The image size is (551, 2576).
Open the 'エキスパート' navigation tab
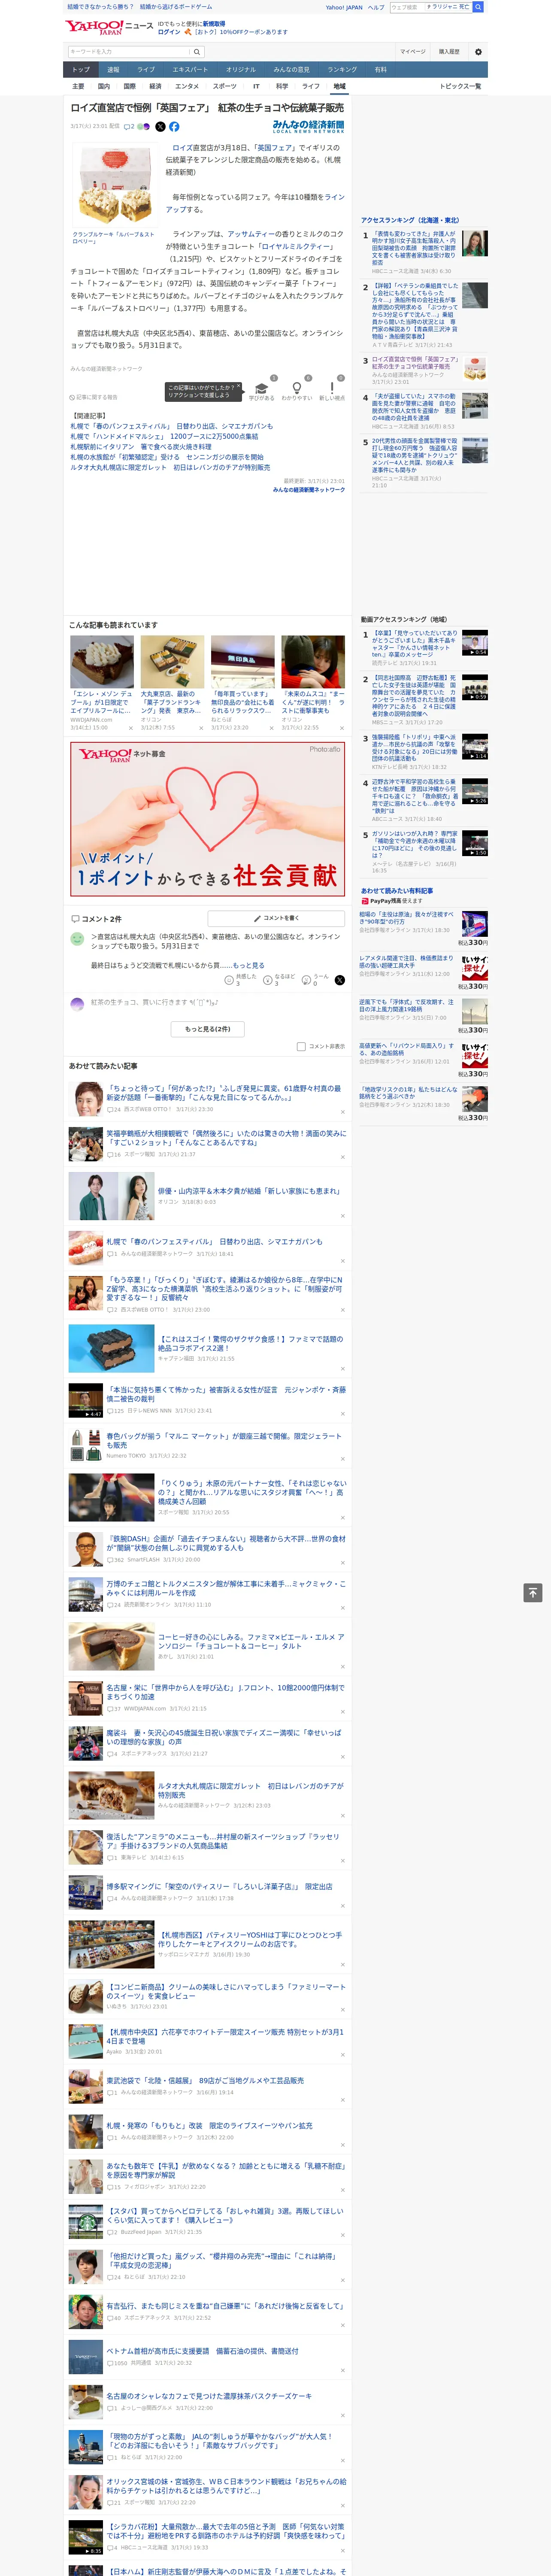tap(190, 69)
